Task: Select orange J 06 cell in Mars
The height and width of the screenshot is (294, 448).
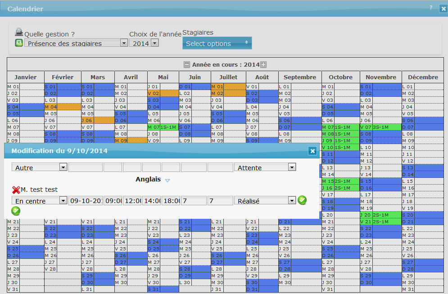Action: 98,120
